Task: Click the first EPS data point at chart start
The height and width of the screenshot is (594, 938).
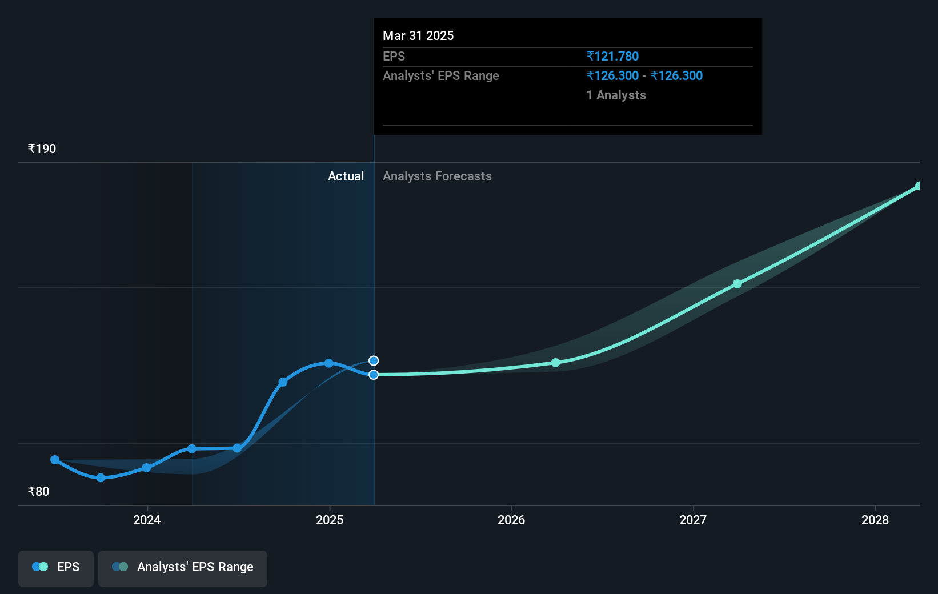Action: (x=55, y=460)
